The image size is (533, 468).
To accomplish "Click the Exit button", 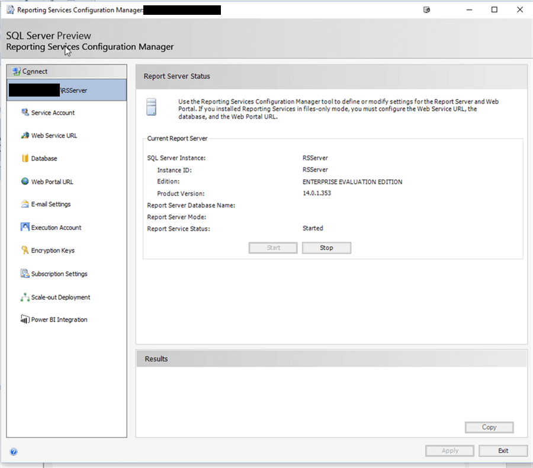I will coord(503,451).
